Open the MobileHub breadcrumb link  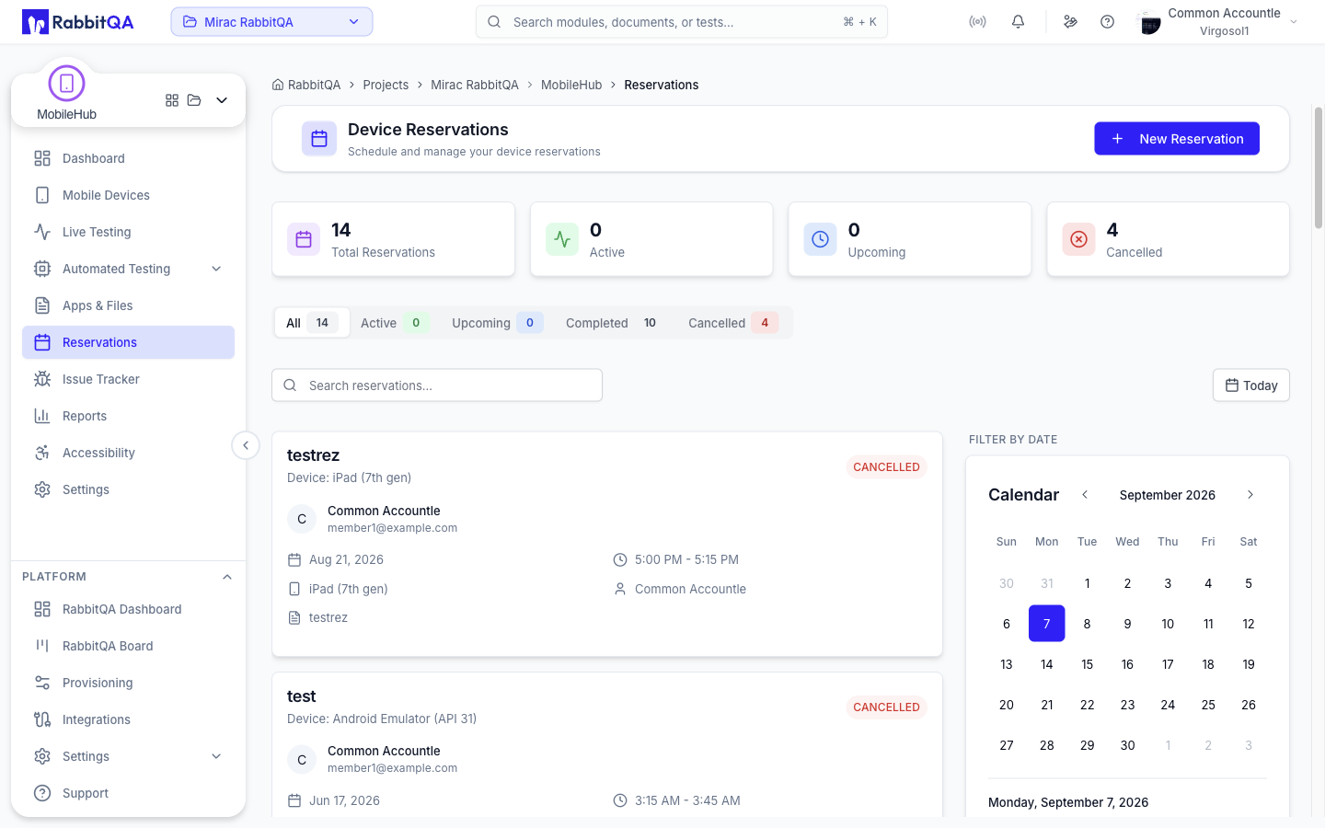(x=571, y=85)
